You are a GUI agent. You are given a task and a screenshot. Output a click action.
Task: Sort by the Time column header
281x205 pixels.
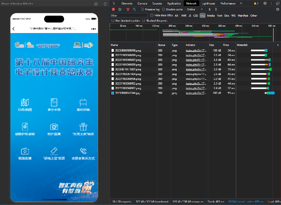226,45
